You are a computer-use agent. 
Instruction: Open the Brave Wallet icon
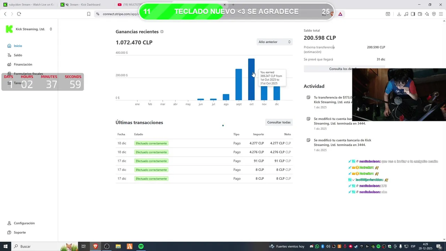[x=420, y=14]
